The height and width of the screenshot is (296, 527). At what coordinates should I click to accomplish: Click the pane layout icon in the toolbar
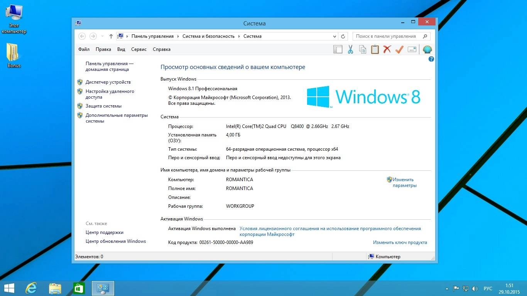point(338,49)
